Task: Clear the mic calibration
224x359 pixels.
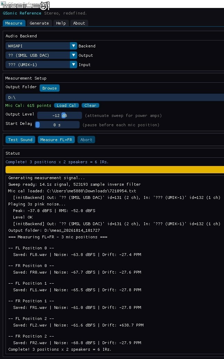Action: click(90, 105)
